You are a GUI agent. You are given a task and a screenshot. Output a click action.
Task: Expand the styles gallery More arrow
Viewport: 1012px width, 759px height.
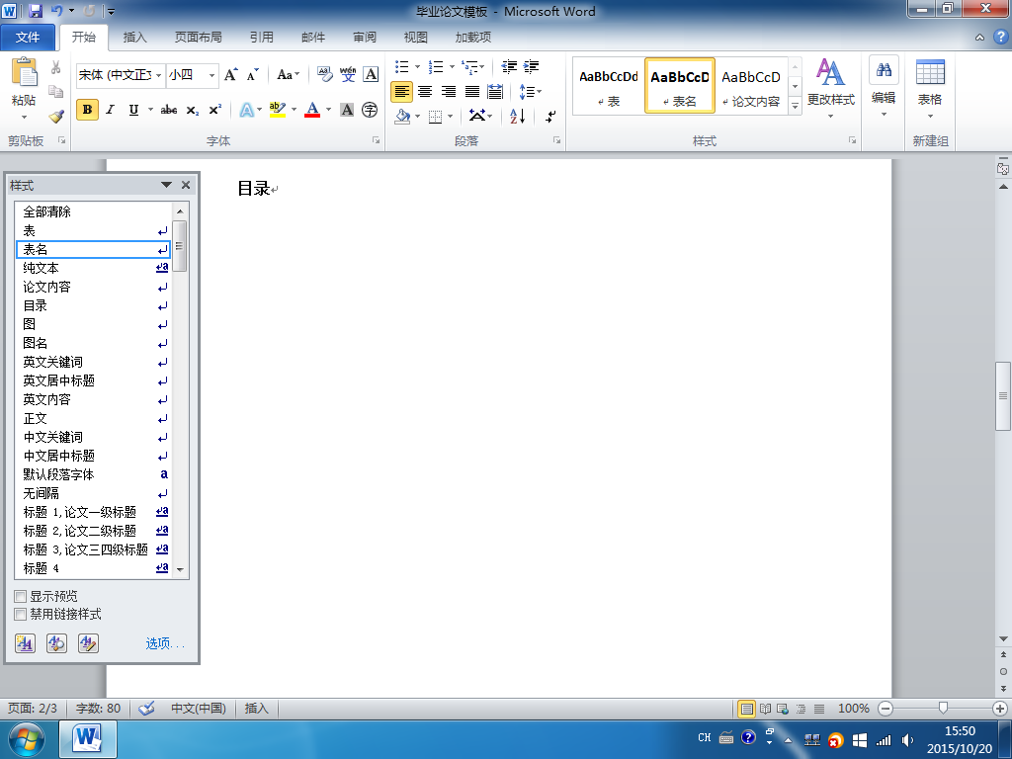coord(796,106)
